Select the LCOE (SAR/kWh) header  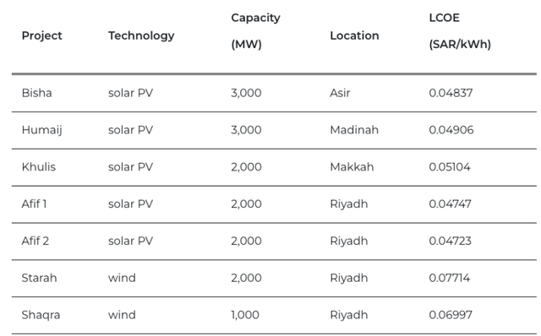click(460, 31)
